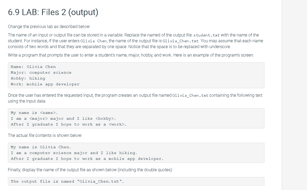Click the paragraph starting "Write a program that prompts"
The width and height of the screenshot is (307, 190).
[x=131, y=55]
